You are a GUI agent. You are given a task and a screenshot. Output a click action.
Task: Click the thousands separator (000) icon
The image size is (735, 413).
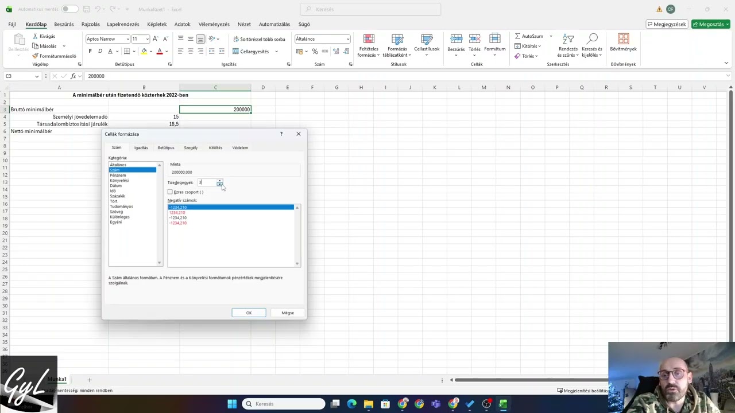[324, 51]
